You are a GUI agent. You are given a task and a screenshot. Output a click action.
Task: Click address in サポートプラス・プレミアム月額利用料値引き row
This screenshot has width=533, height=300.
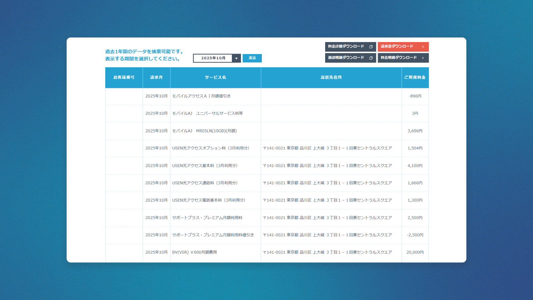(x=327, y=235)
